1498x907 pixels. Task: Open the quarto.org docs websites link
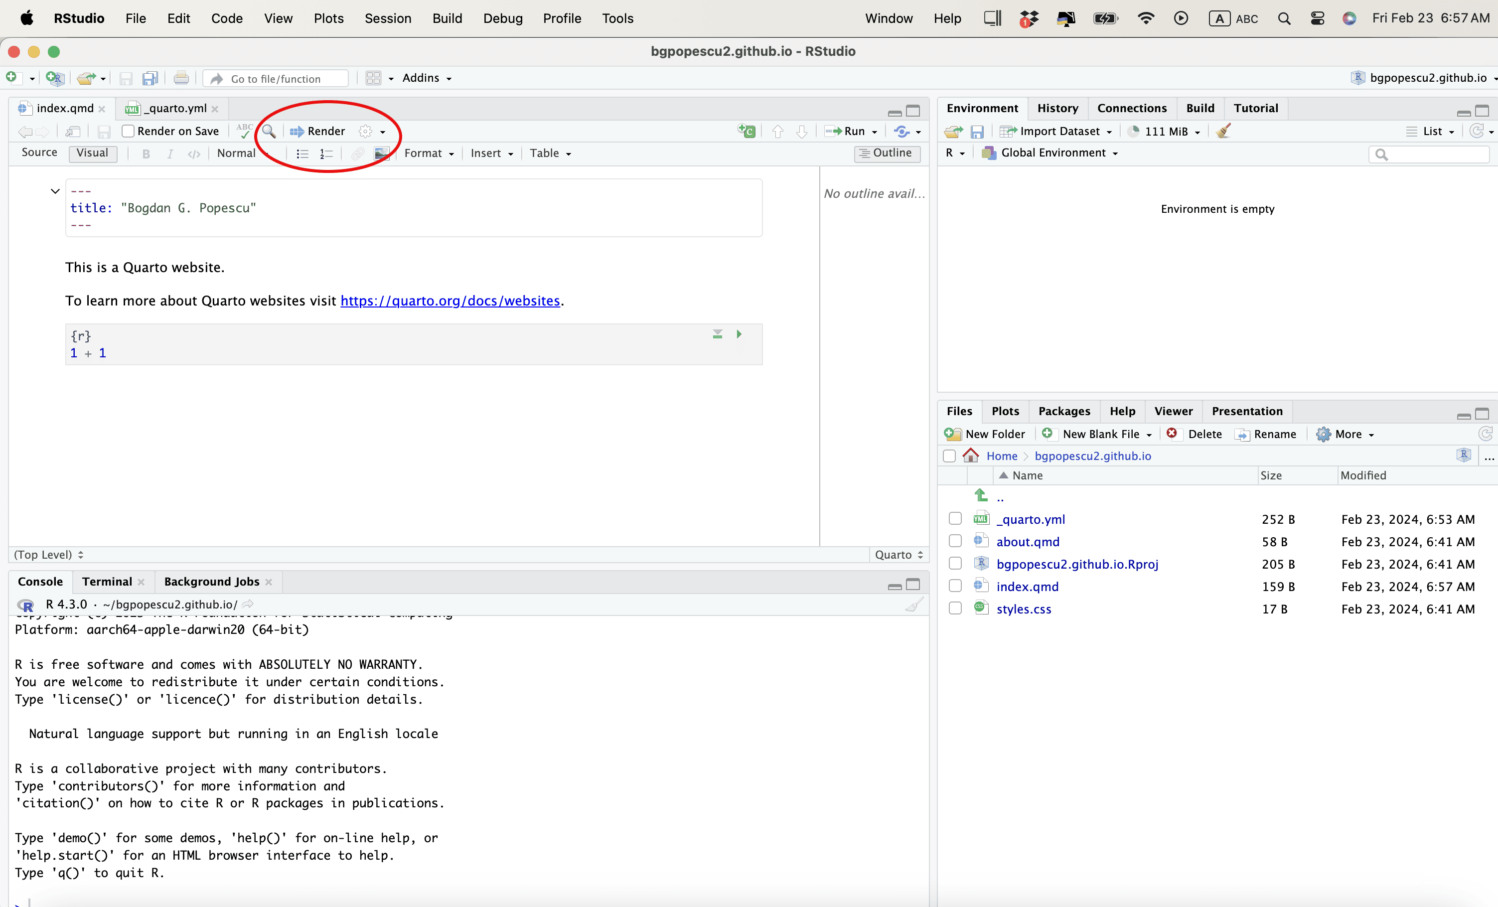(x=450, y=301)
